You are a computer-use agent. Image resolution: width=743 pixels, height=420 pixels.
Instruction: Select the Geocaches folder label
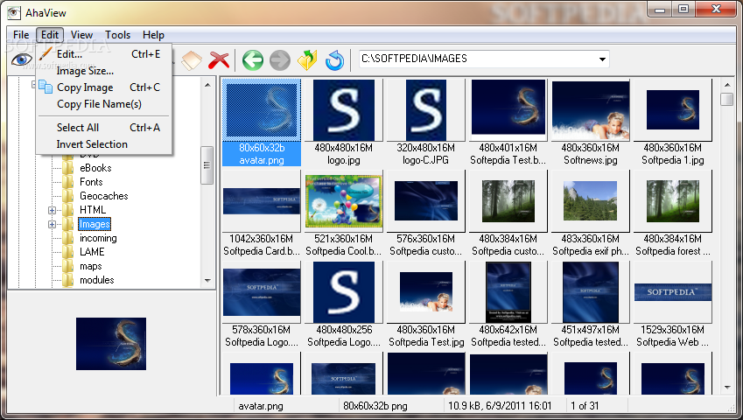[x=104, y=196]
